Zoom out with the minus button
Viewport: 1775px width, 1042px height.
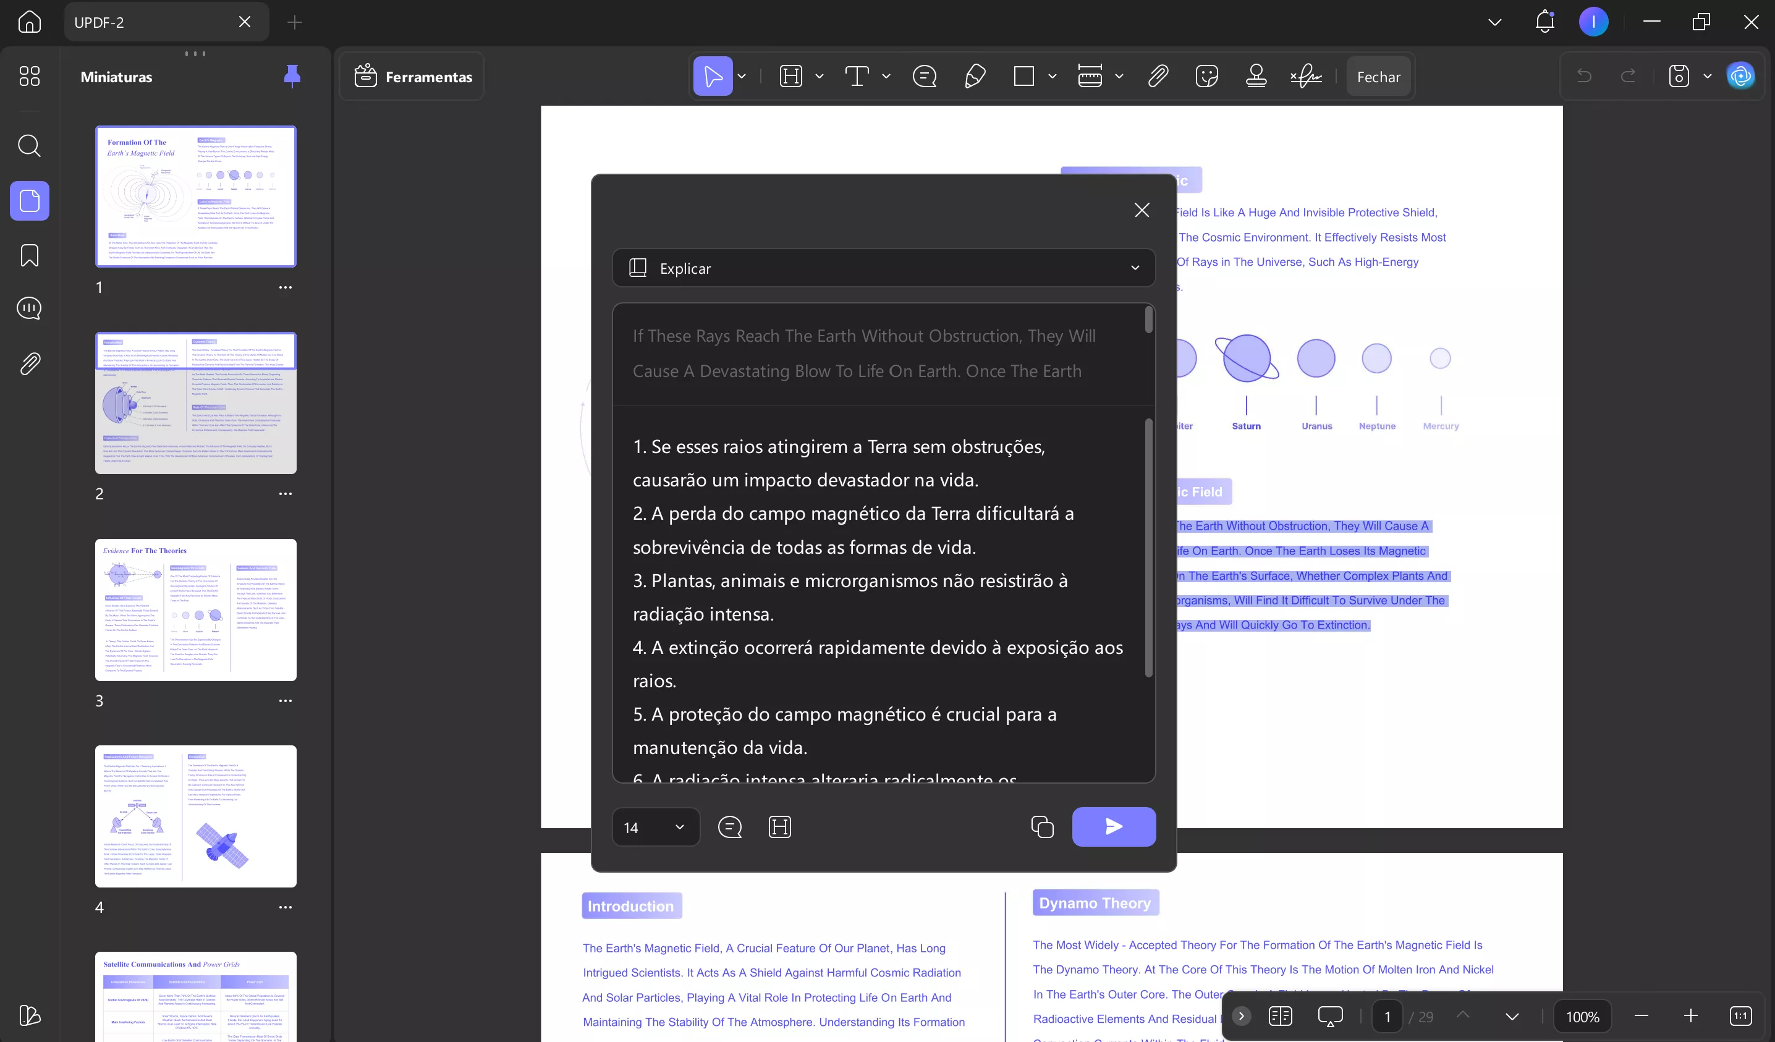coord(1641,1016)
